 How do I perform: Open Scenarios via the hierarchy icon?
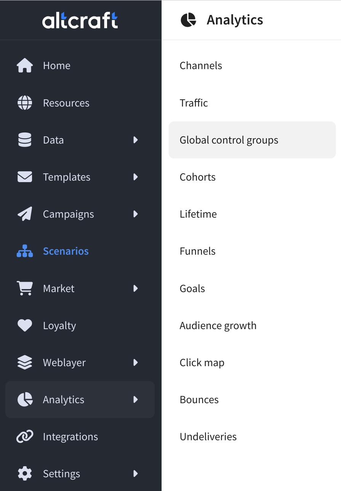(25, 251)
